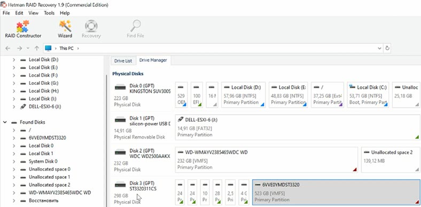Select Local Disk (D:) partition tile

(244, 95)
